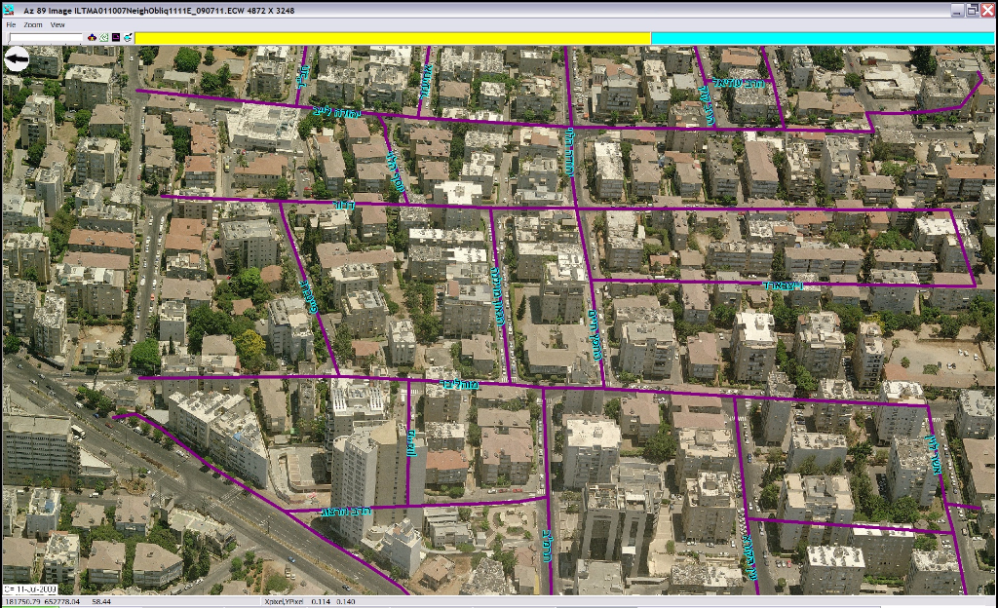The width and height of the screenshot is (998, 608).
Task: Click the application icon in the title bar
Action: [8, 10]
